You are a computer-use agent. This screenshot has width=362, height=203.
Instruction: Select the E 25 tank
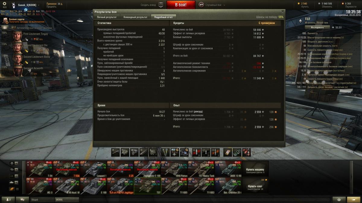[x=120, y=169]
